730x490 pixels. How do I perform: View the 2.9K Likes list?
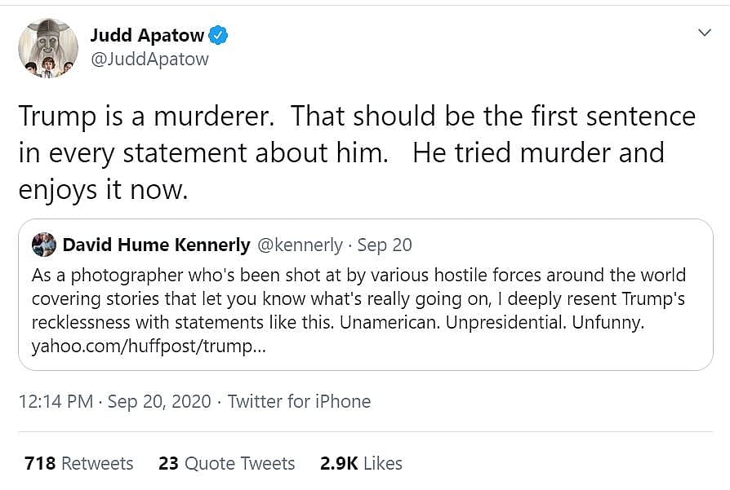click(361, 463)
